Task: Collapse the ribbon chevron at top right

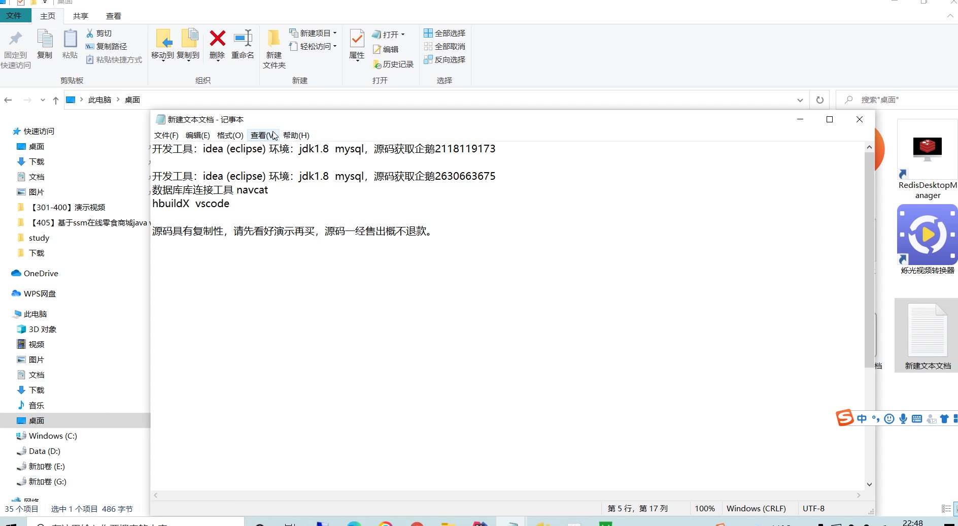Action: pos(950,16)
